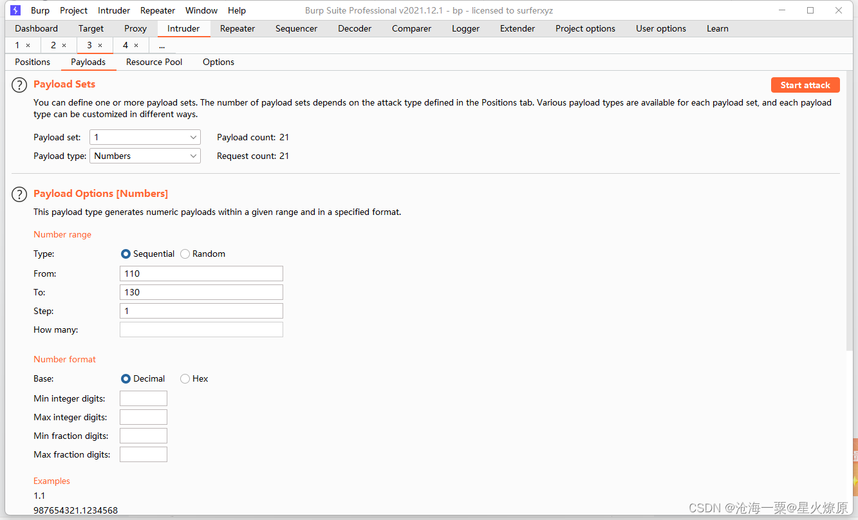
Task: Switch to the Extender tab
Action: click(x=518, y=28)
